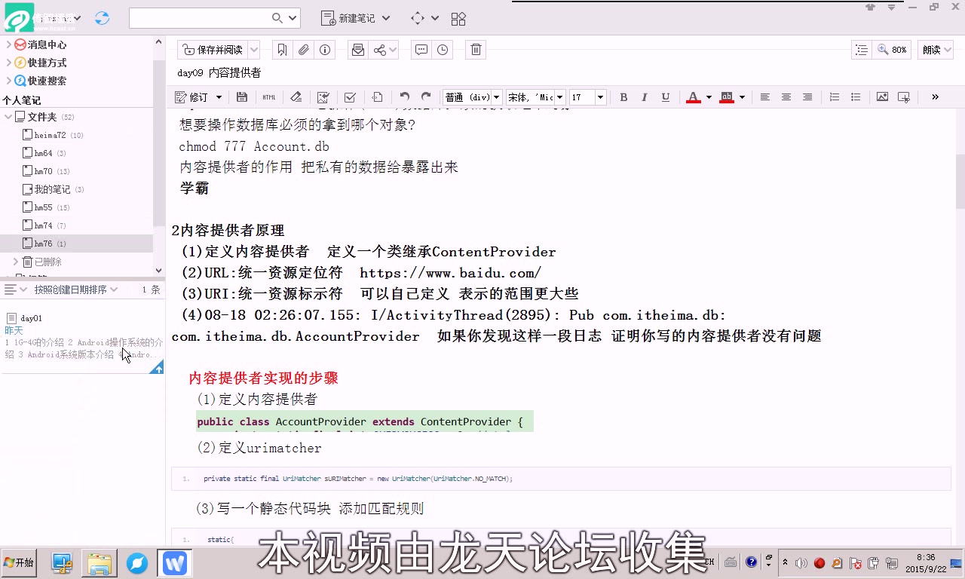This screenshot has width=965, height=579.
Task: Undo the last edit
Action: (404, 96)
